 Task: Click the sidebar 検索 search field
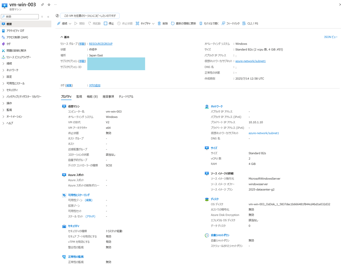20,17
